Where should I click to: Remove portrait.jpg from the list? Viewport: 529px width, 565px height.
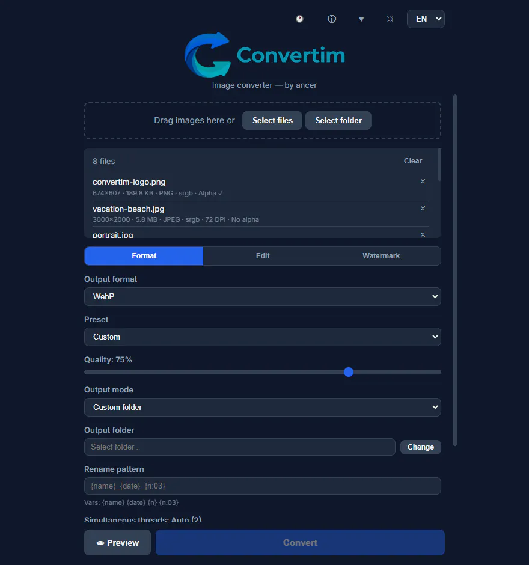(x=423, y=234)
